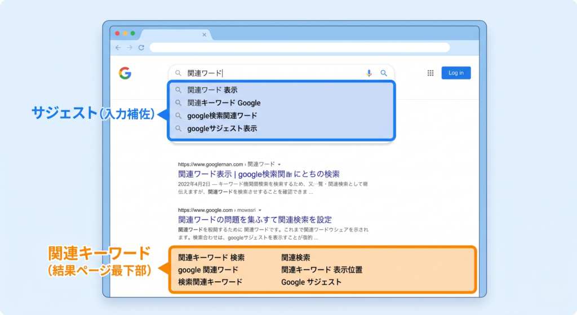Close the browser tab with the X

tap(204, 34)
